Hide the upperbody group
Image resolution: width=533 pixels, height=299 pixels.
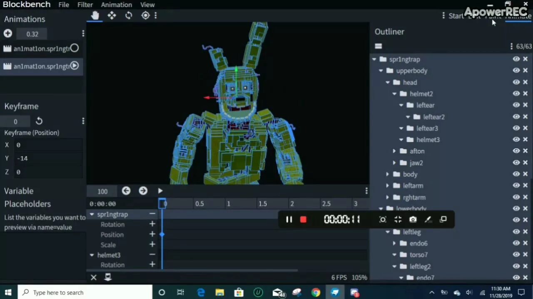click(x=516, y=71)
